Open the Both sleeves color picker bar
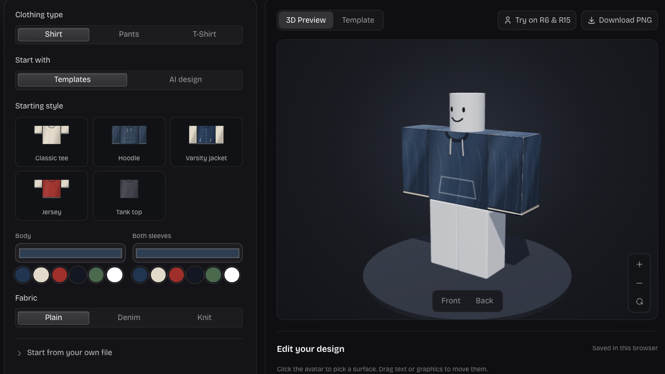Viewport: 665px width, 374px height. pyautogui.click(x=187, y=253)
